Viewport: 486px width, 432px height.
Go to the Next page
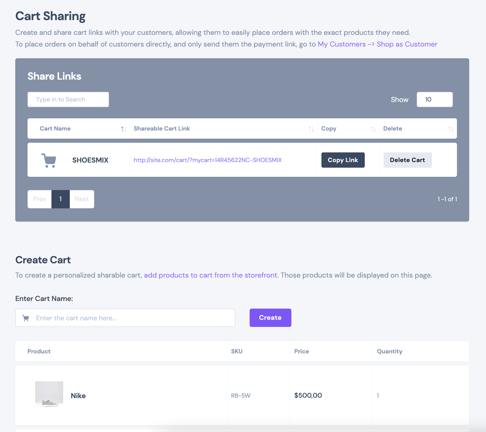click(x=82, y=199)
